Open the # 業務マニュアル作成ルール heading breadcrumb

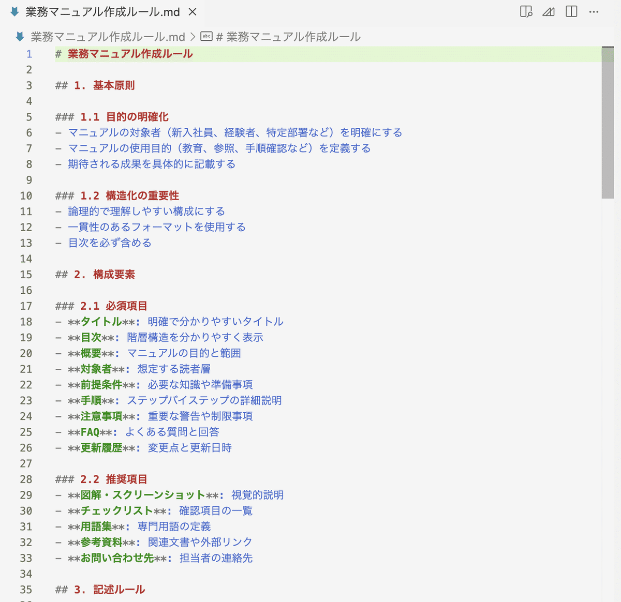(288, 37)
